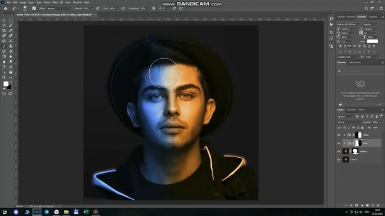Create new adjustment layer icon
The width and height of the screenshot is (385, 216).
(362, 205)
